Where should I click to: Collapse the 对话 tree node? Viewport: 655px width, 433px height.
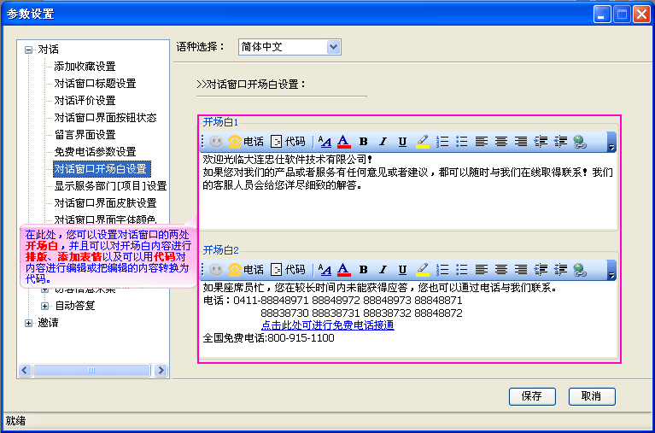(x=29, y=50)
